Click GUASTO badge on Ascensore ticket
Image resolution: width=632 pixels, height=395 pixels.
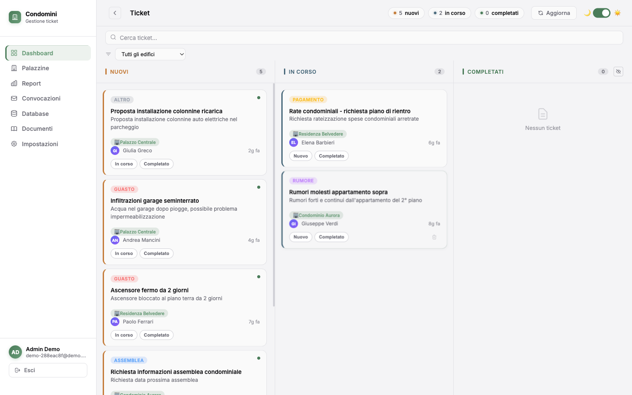point(124,279)
